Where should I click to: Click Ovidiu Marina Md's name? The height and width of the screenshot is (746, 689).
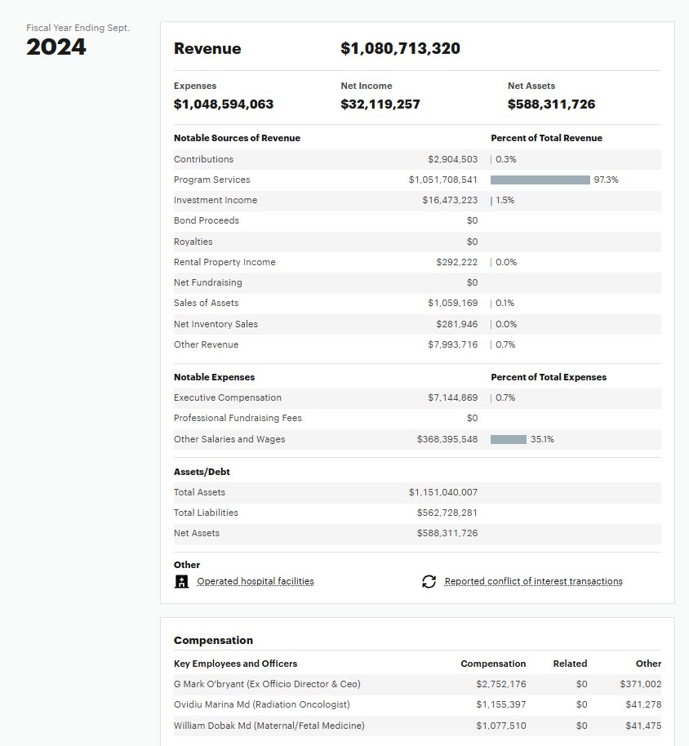pyautogui.click(x=261, y=704)
